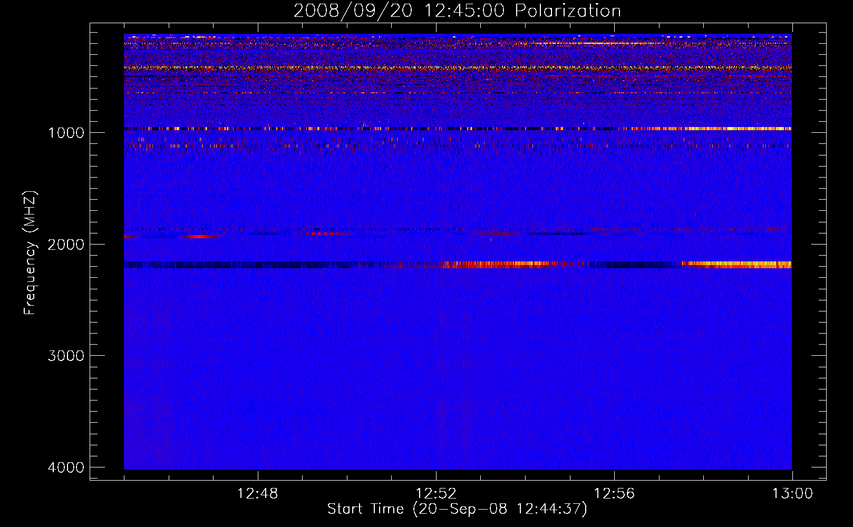The width and height of the screenshot is (853, 527).
Task: Click the 12:48 time tick label
Action: 258,494
